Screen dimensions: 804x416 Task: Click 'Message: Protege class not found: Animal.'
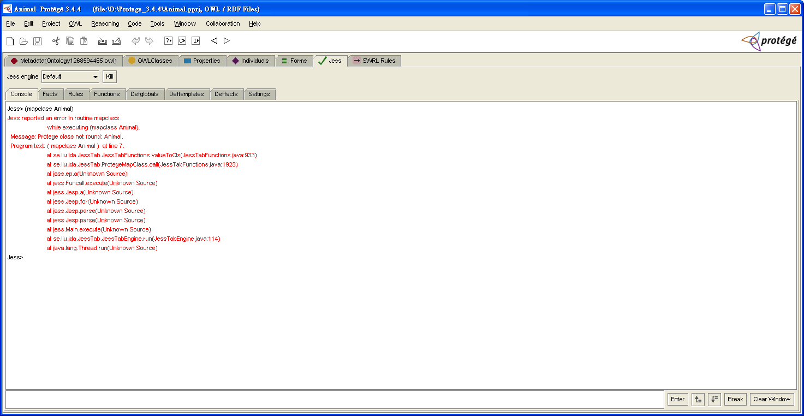pos(67,136)
